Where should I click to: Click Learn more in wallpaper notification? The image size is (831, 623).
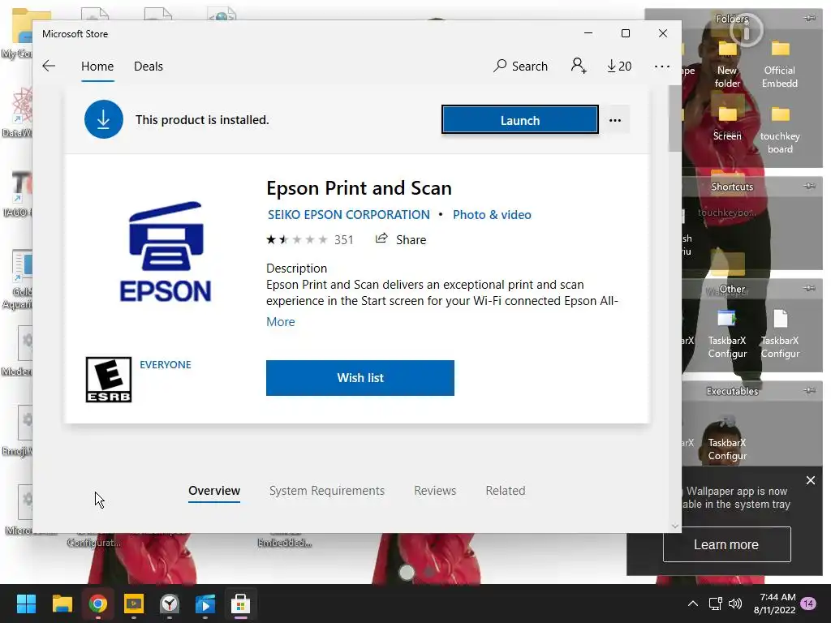[x=726, y=544]
